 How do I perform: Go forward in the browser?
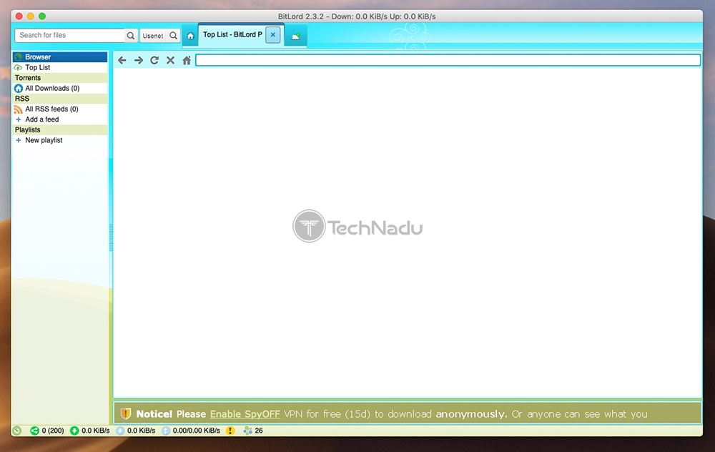[x=138, y=60]
